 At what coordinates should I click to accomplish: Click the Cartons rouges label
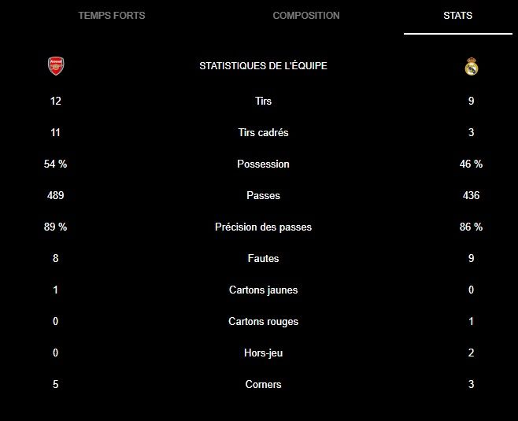[x=263, y=321]
